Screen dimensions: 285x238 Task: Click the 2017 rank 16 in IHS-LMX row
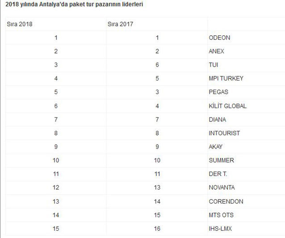157,229
